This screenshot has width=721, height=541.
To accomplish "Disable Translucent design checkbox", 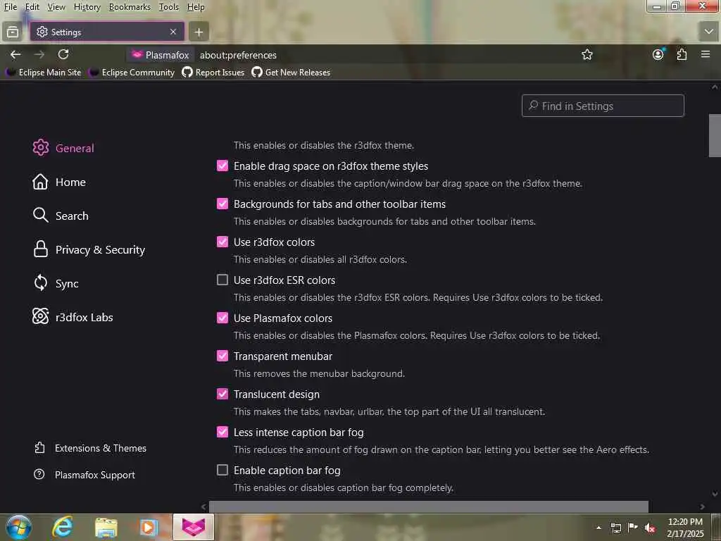I will click(222, 394).
